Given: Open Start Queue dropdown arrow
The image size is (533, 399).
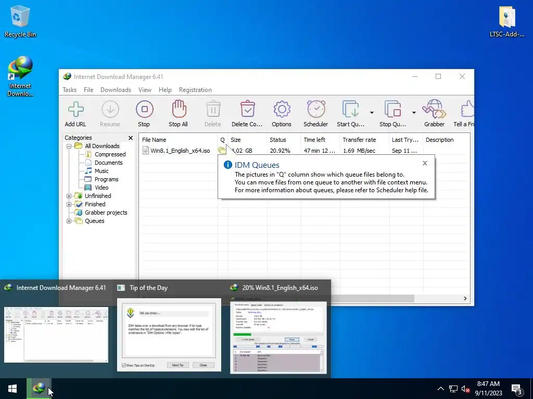Looking at the screenshot, I should (372, 113).
